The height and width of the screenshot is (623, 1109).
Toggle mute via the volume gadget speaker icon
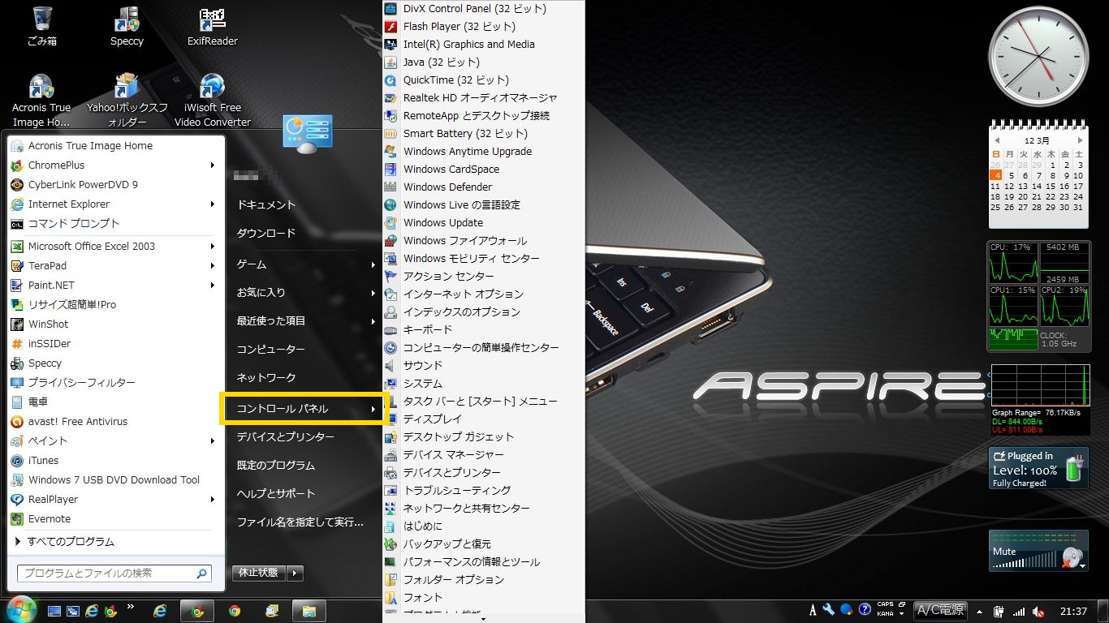click(1072, 557)
